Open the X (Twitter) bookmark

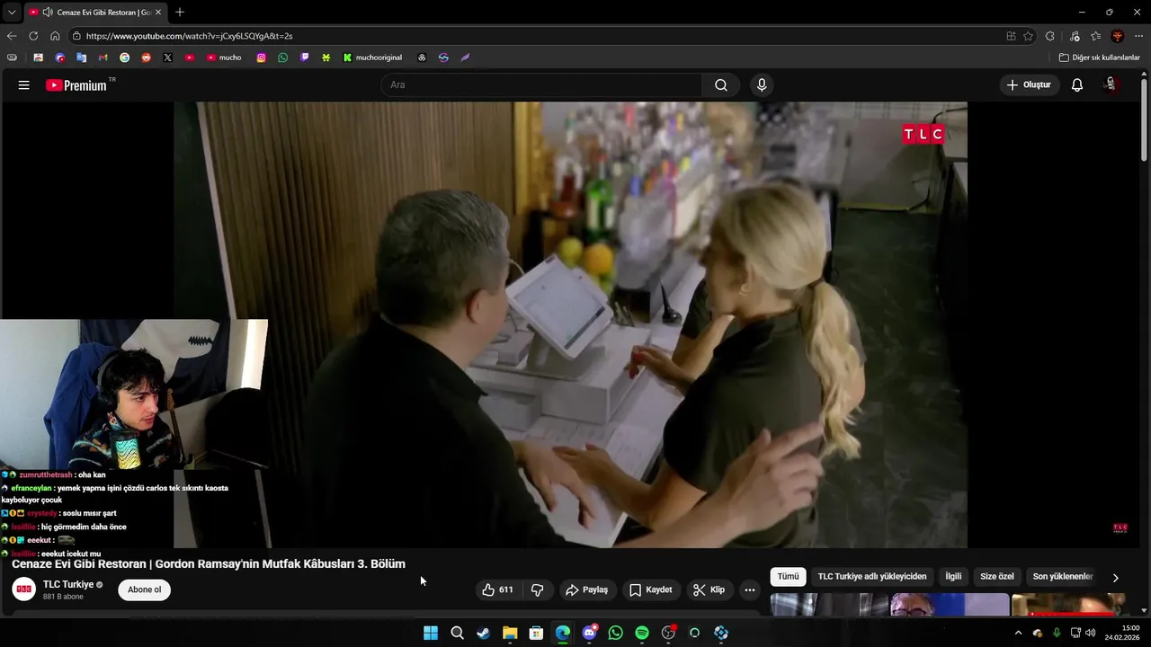coord(168,58)
